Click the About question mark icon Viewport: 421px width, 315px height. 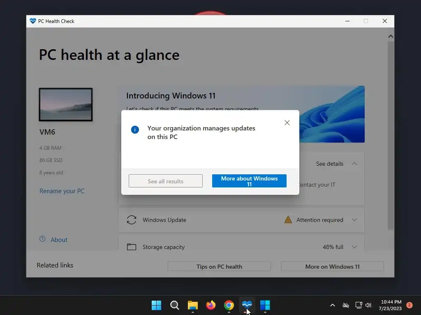[x=42, y=239]
